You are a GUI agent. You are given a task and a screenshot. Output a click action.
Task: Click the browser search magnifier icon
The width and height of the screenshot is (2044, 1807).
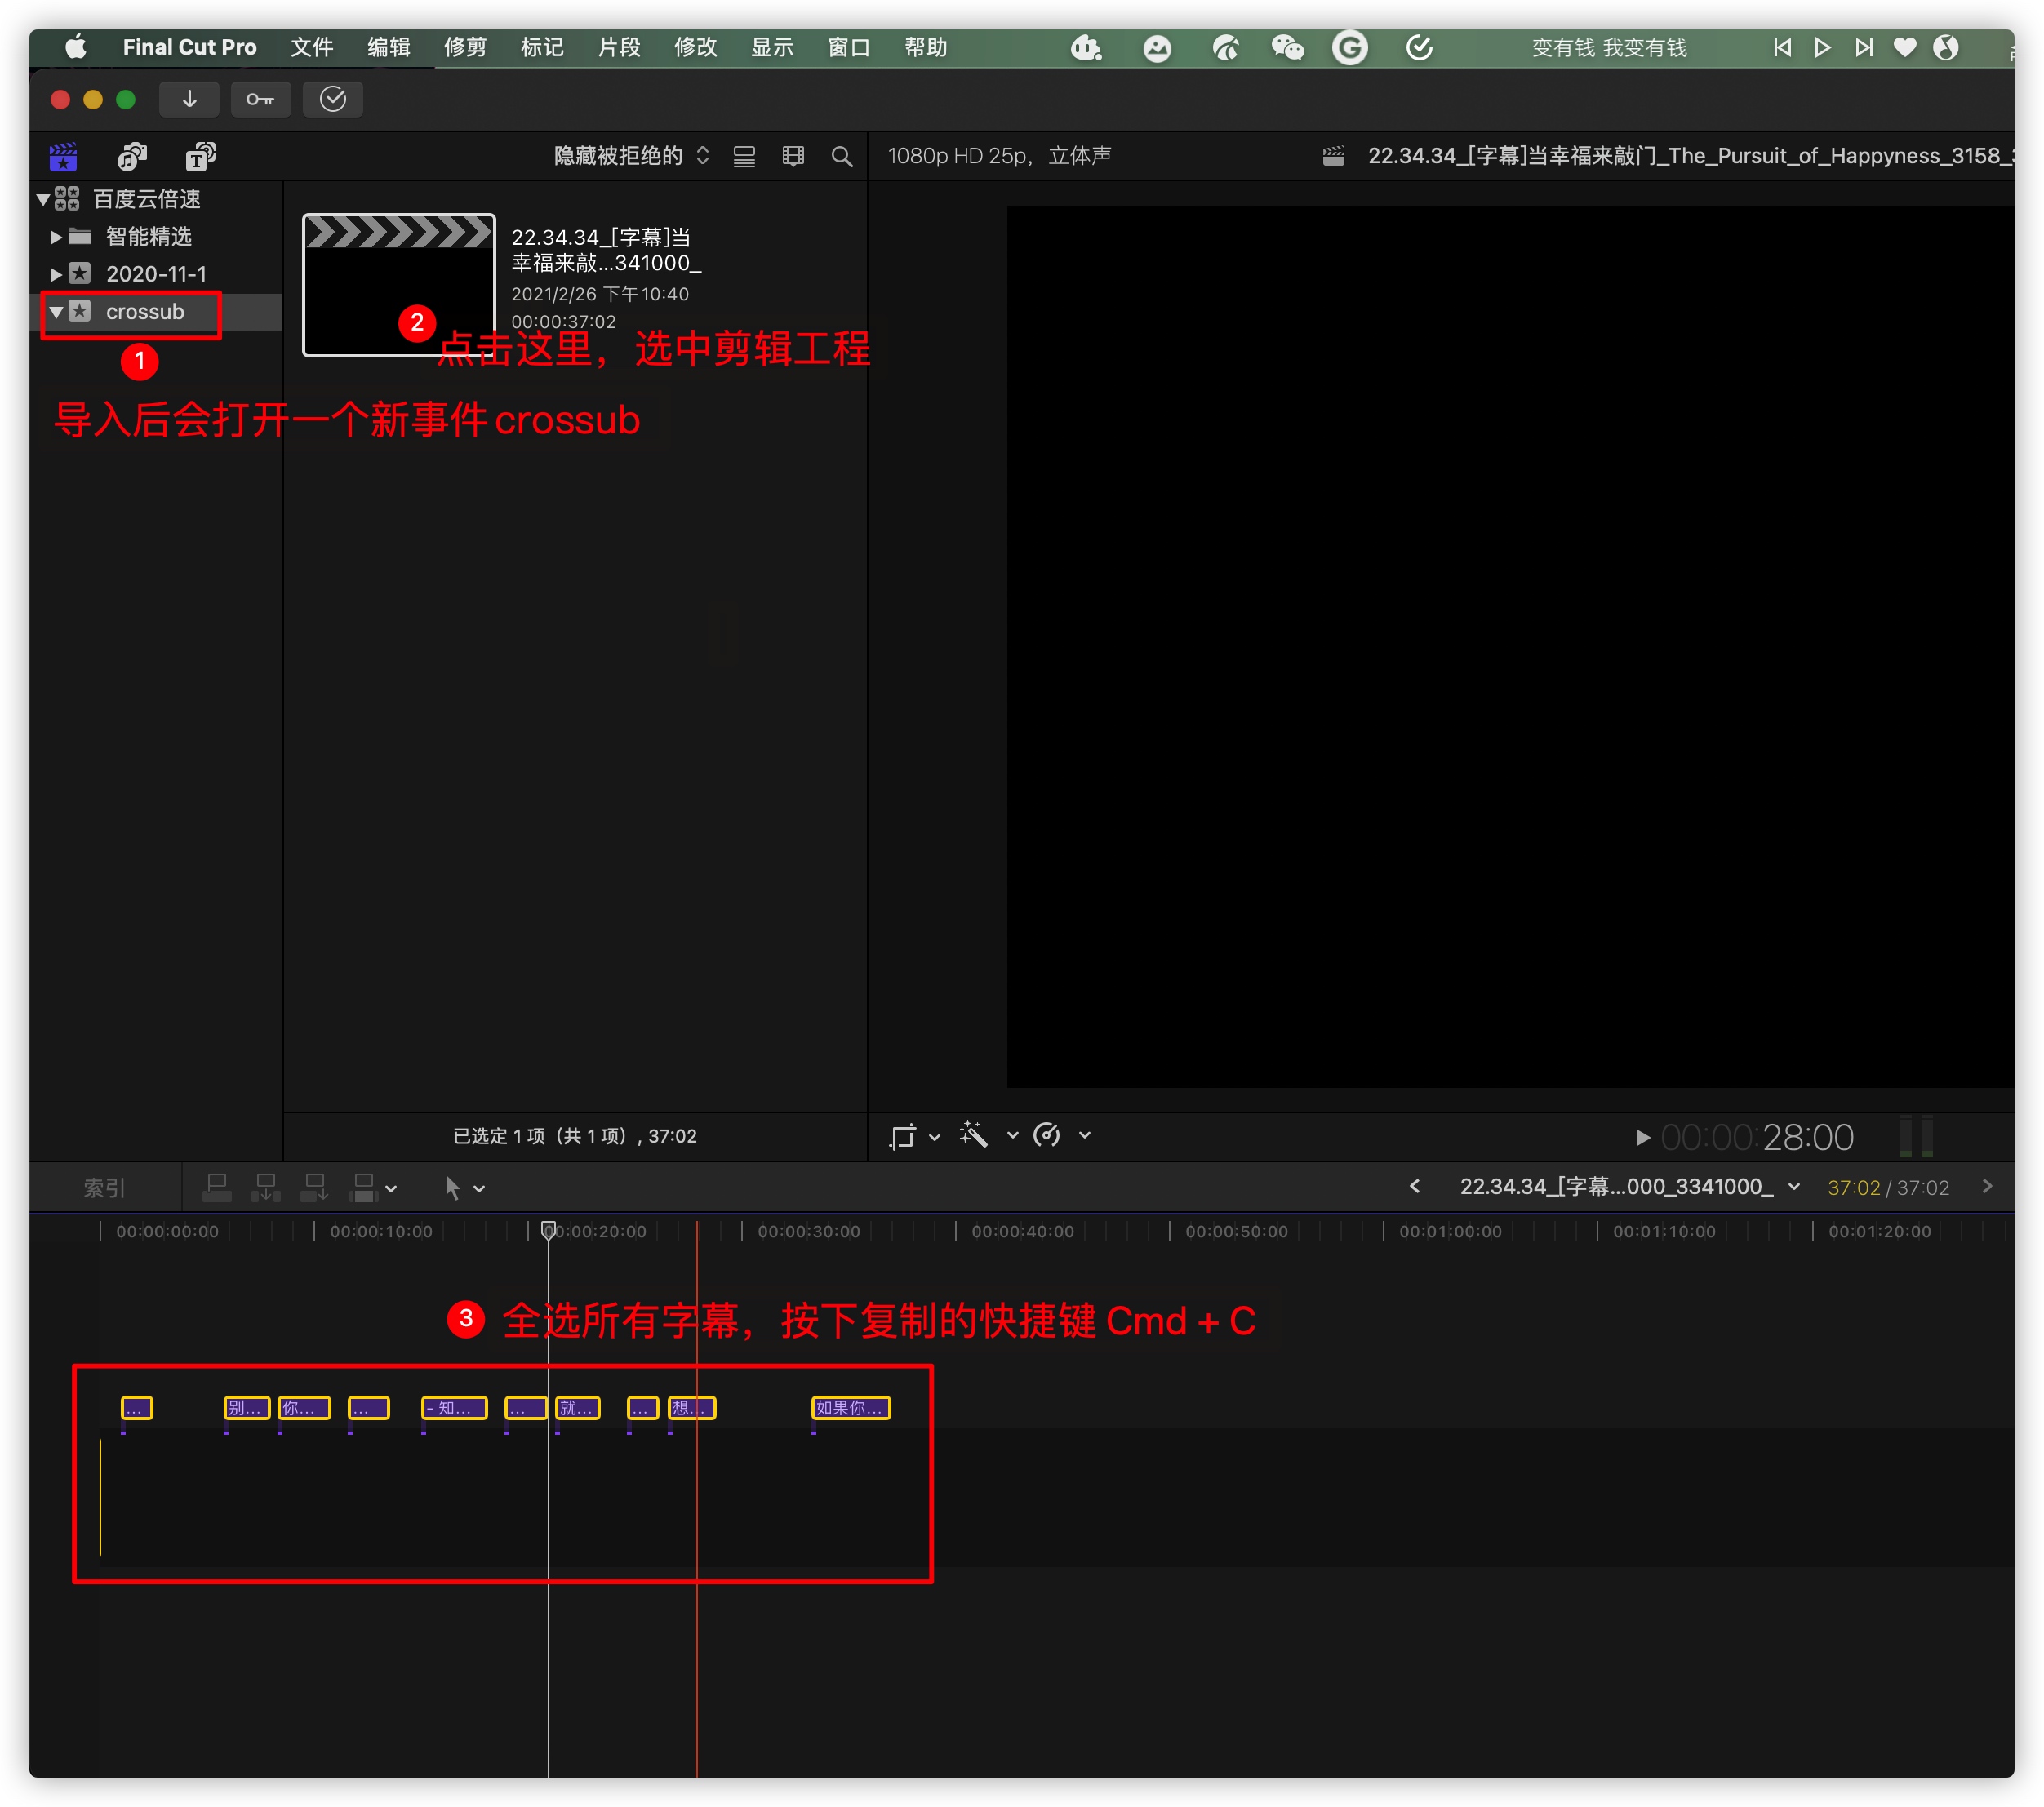pos(842,157)
